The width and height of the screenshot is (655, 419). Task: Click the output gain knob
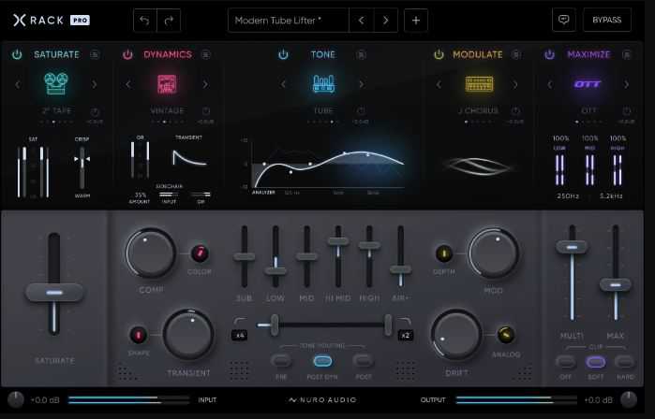pyautogui.click(x=629, y=399)
